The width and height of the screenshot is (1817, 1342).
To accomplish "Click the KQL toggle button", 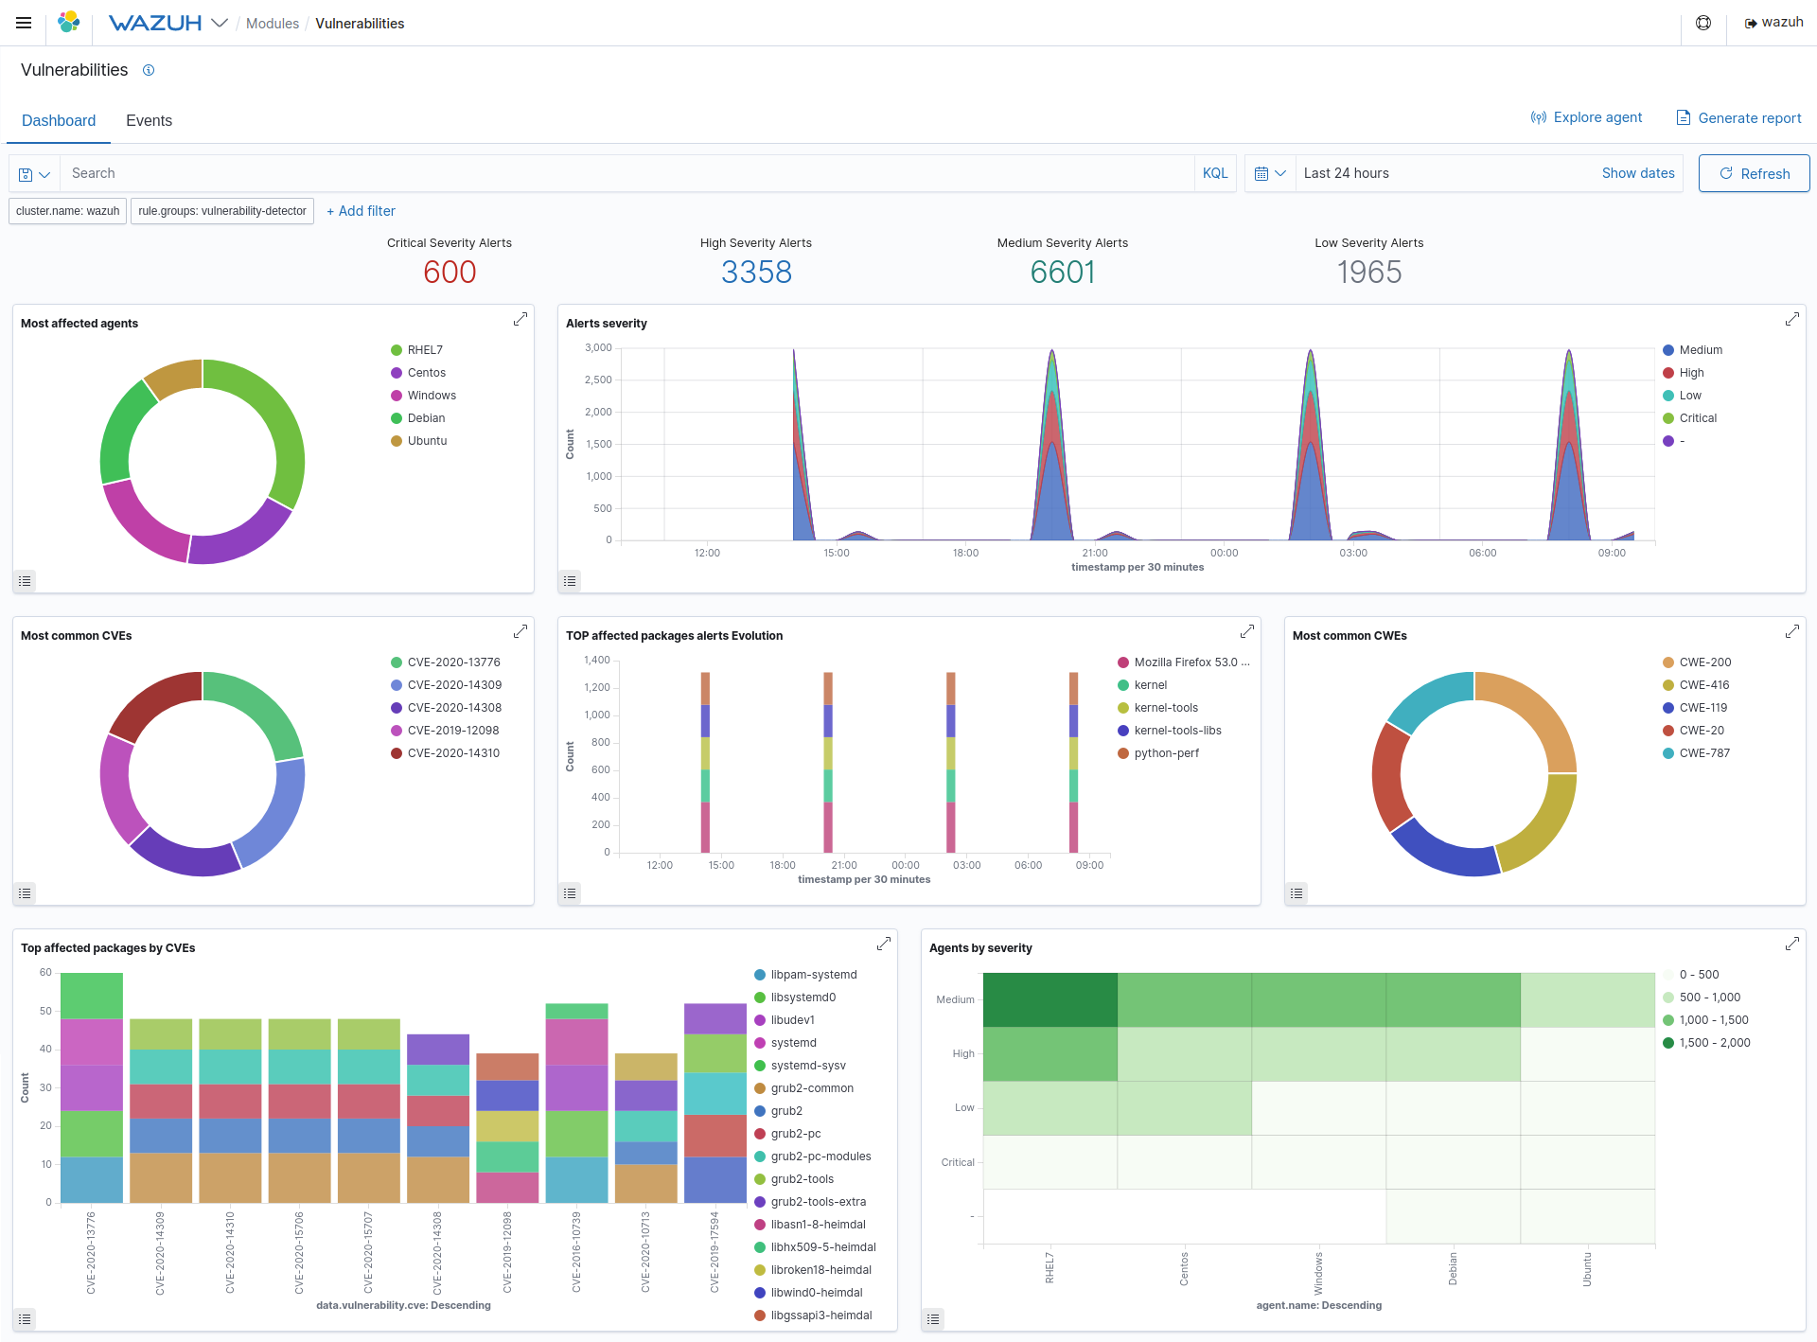I will click(1211, 173).
